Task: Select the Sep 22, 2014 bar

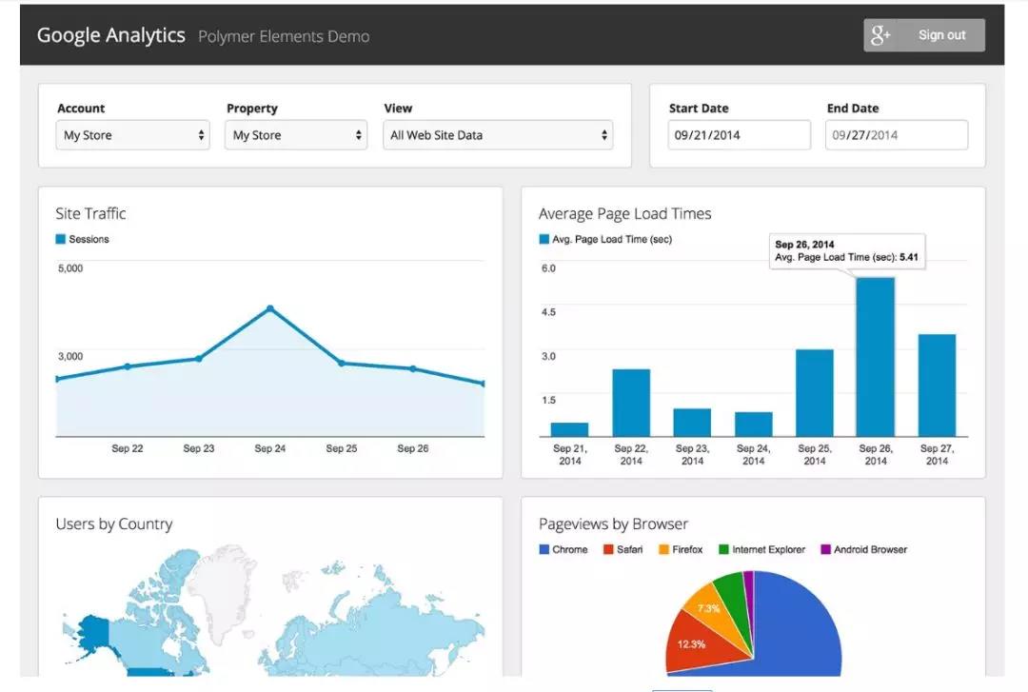Action: [x=631, y=403]
